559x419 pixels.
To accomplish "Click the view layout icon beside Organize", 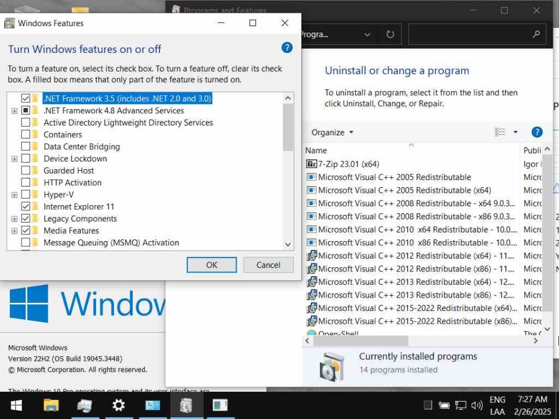I will pyautogui.click(x=500, y=132).
